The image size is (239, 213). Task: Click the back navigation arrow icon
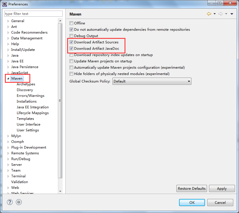click(x=209, y=14)
